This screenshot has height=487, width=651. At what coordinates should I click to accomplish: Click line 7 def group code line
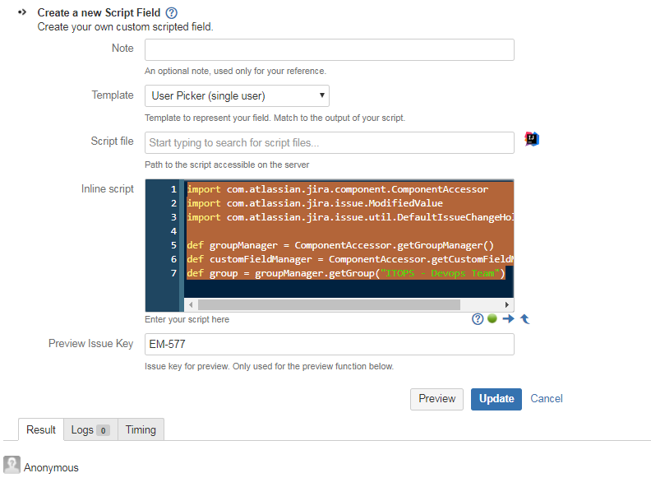[345, 273]
